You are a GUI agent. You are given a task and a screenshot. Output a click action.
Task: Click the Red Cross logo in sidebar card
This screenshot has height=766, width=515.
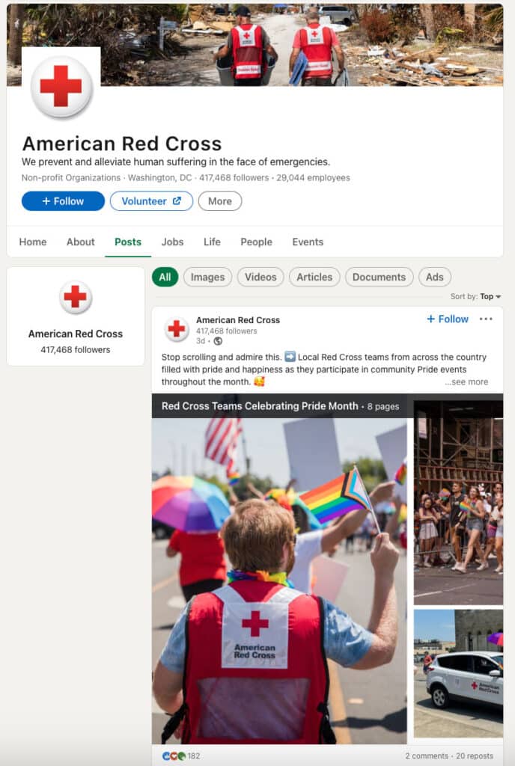pyautogui.click(x=76, y=297)
